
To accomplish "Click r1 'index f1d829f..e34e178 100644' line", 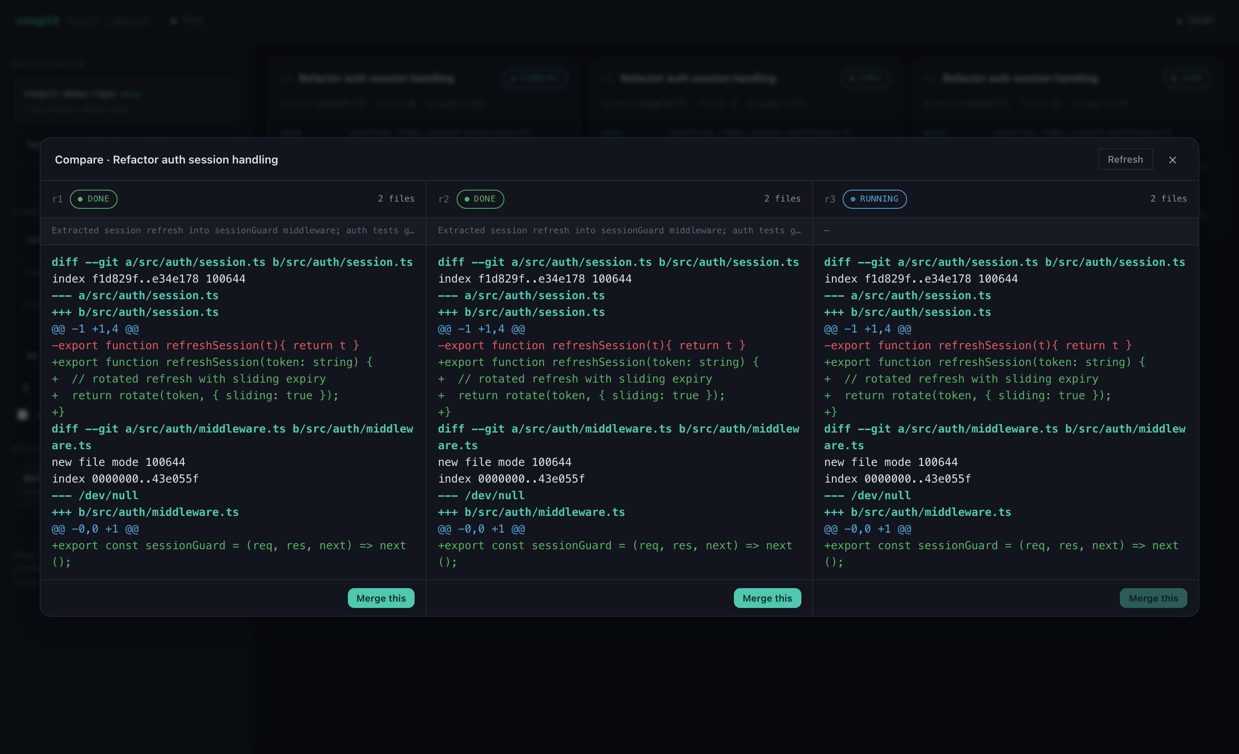I will click(149, 279).
